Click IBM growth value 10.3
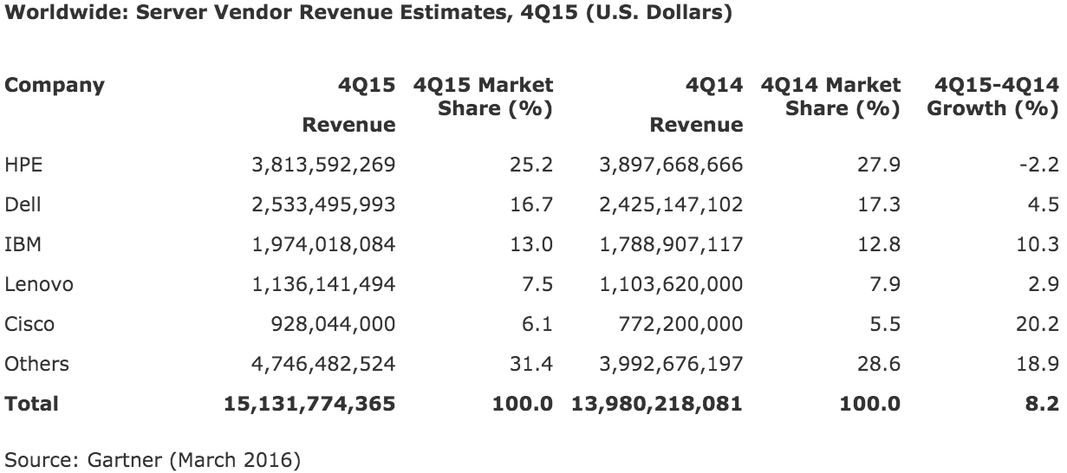This screenshot has width=1067, height=473. [x=1040, y=244]
